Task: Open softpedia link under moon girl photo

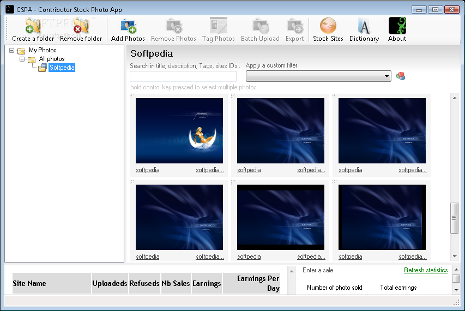Action: point(147,170)
